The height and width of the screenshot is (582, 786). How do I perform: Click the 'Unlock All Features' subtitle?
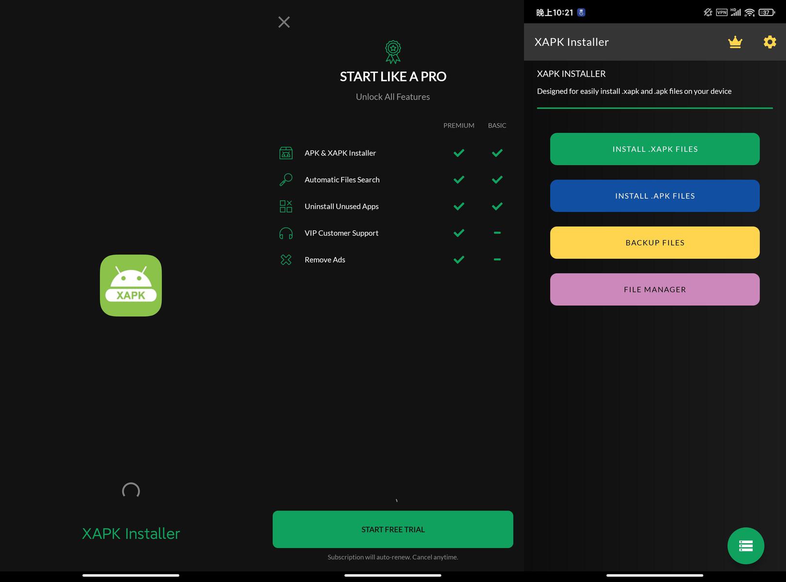[x=393, y=97]
